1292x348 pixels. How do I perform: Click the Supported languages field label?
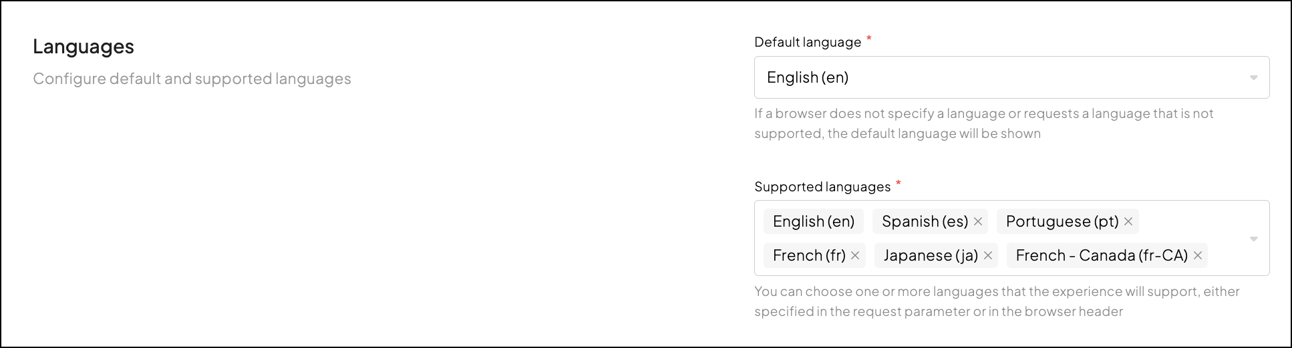pyautogui.click(x=822, y=187)
